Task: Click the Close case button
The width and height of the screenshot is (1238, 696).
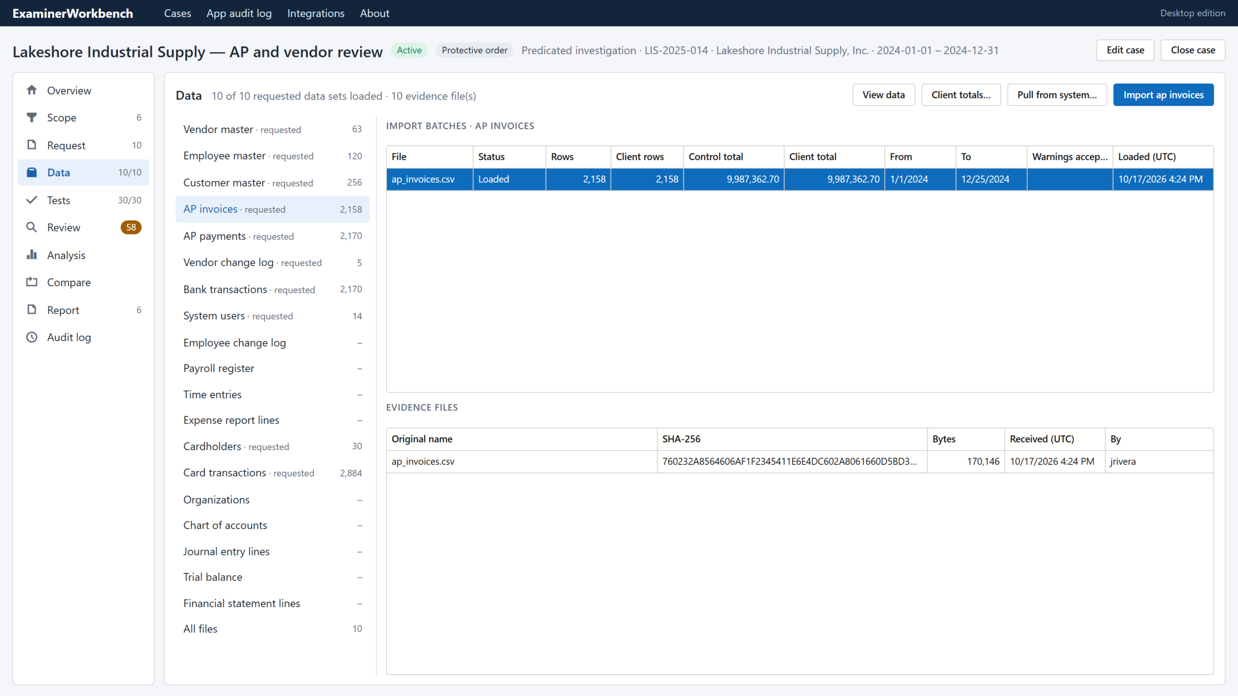Action: [1193, 50]
